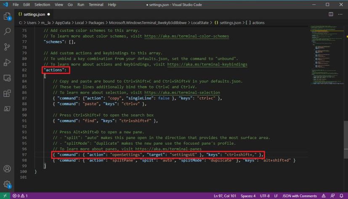Open the Source Control view

click(7, 47)
